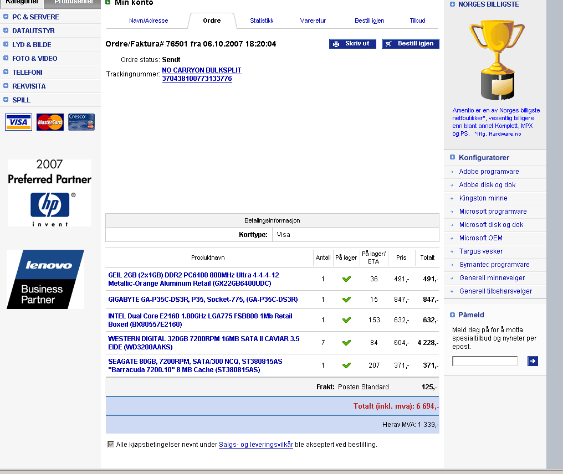Screen dimensions: 563x474
Task: Click the green check icon in the GEIL row
Action: point(346,279)
